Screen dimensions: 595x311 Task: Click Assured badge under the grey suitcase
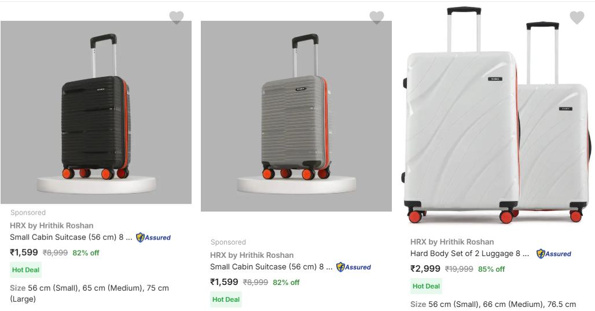[354, 267]
